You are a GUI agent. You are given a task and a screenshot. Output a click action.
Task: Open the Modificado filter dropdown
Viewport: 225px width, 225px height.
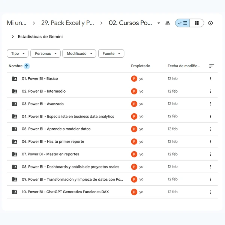click(x=79, y=54)
